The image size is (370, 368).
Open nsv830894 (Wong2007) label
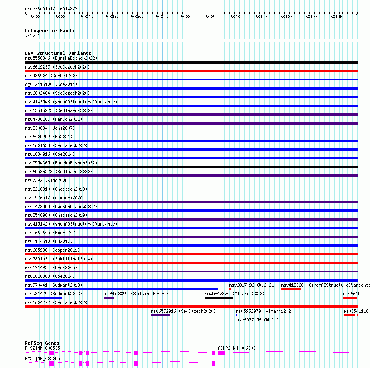(x=50, y=128)
